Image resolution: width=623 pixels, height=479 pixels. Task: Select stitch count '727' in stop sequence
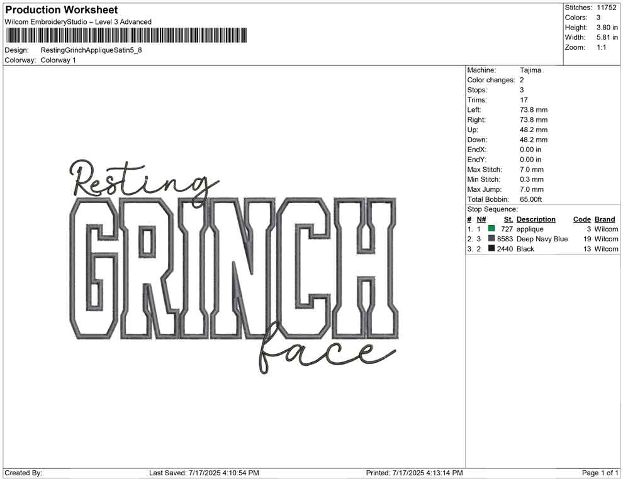pyautogui.click(x=507, y=229)
